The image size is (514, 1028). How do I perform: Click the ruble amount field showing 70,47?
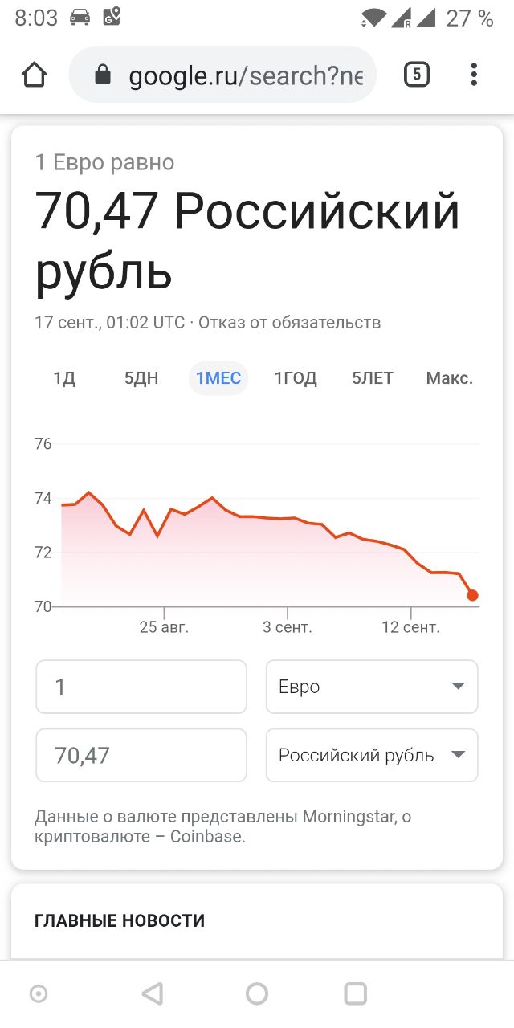[141, 755]
